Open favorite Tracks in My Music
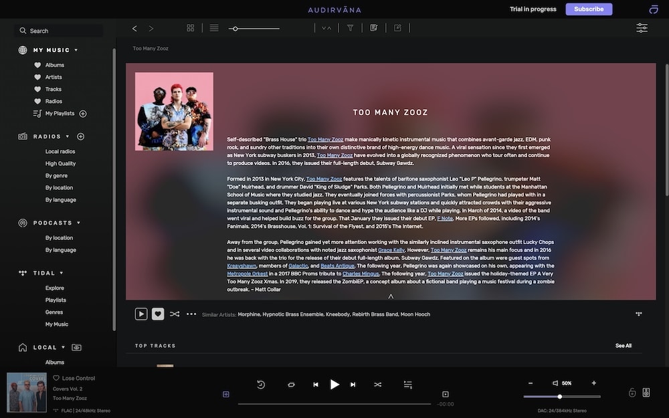 coord(54,89)
